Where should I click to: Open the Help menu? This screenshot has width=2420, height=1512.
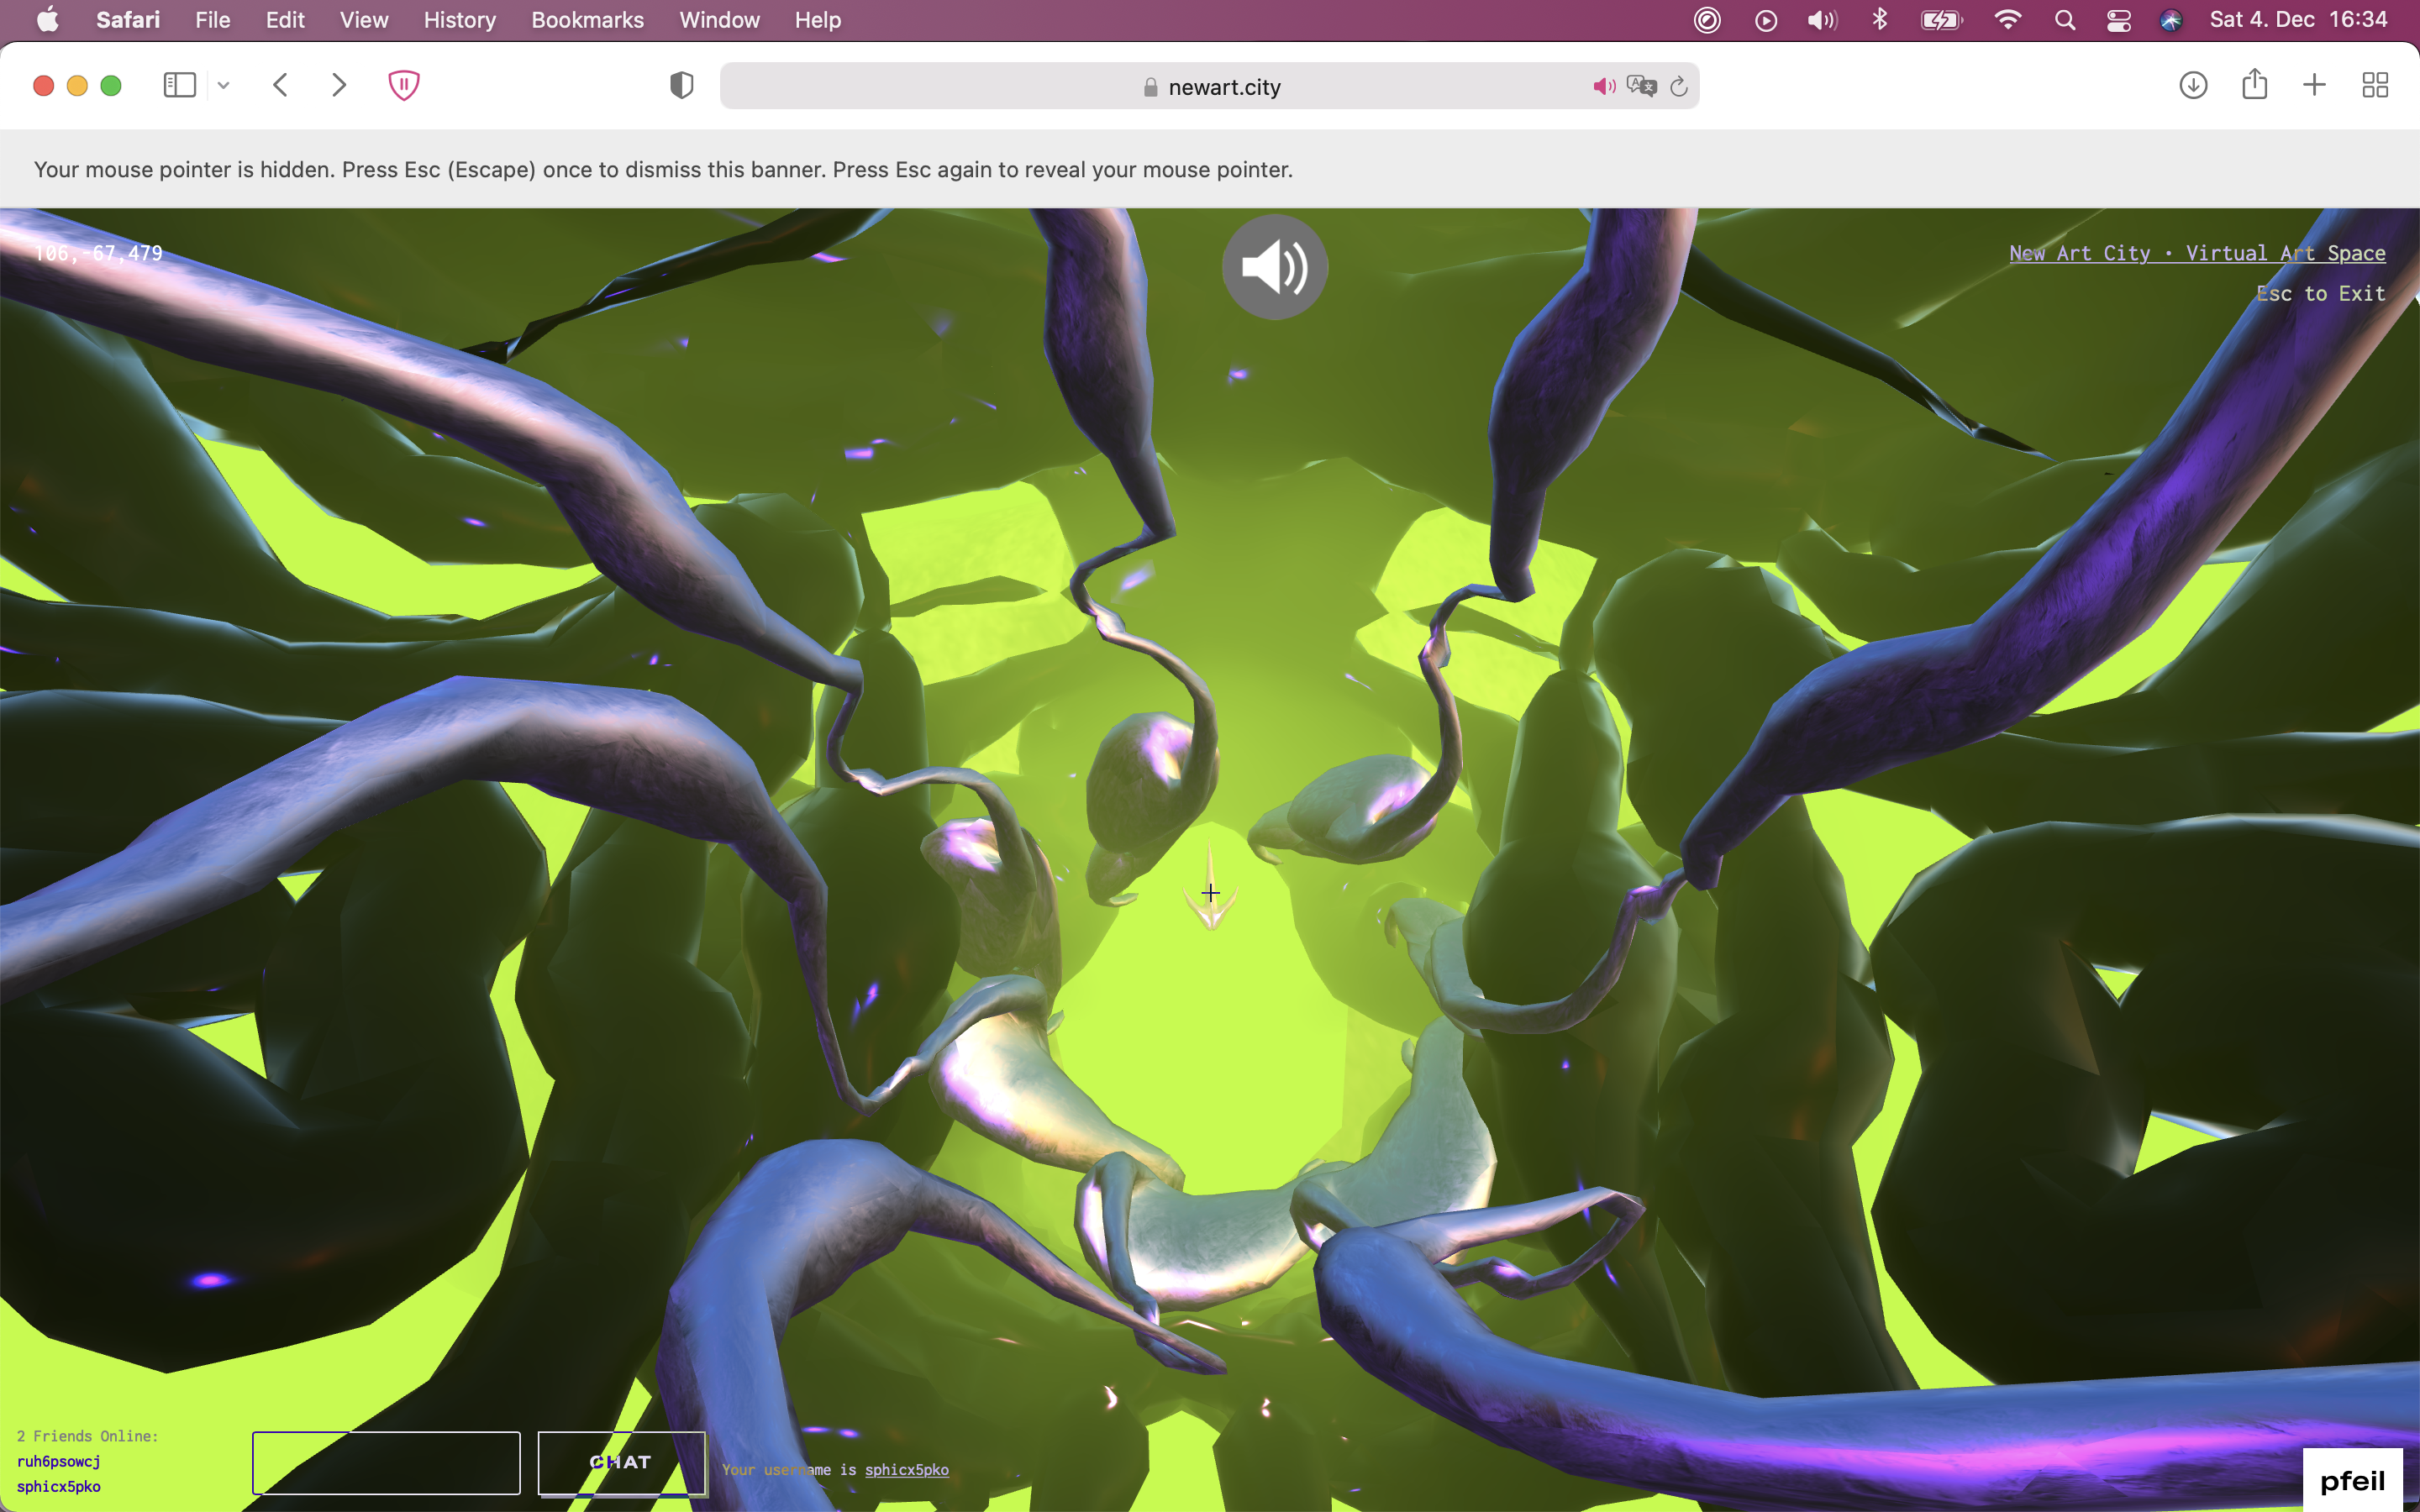[818, 20]
